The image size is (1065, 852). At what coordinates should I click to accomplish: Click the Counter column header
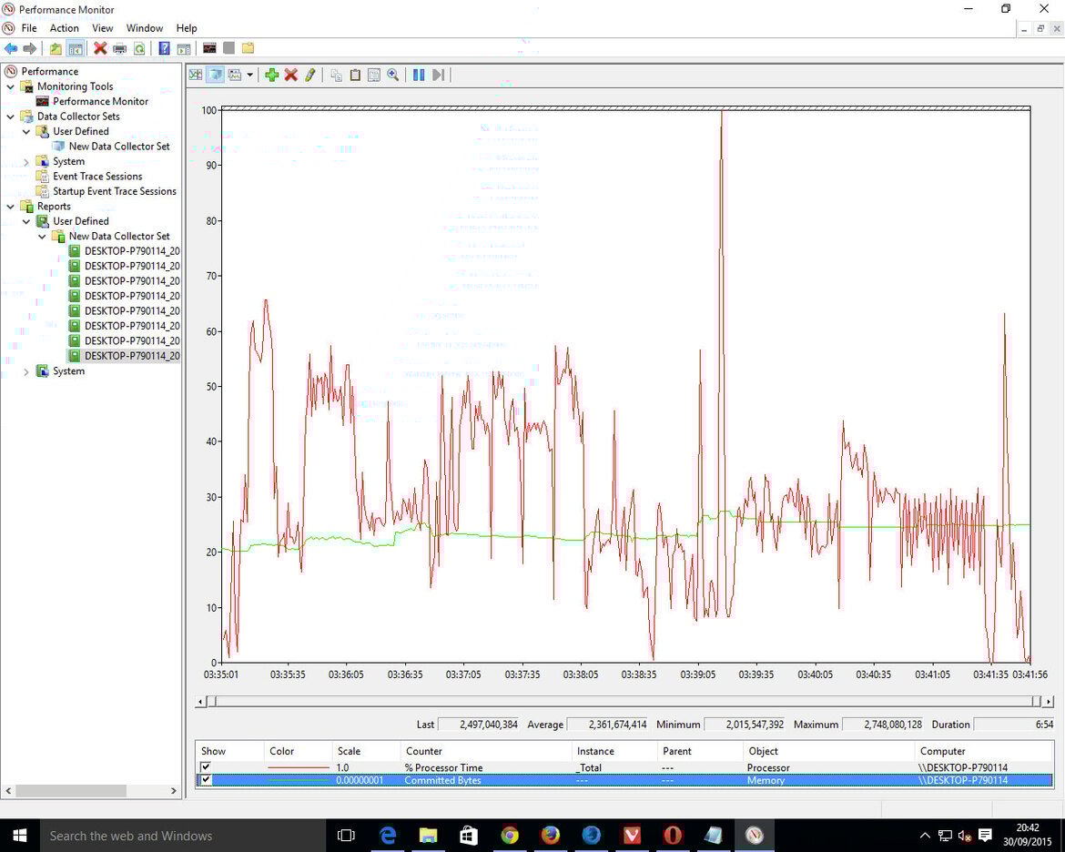click(x=486, y=751)
